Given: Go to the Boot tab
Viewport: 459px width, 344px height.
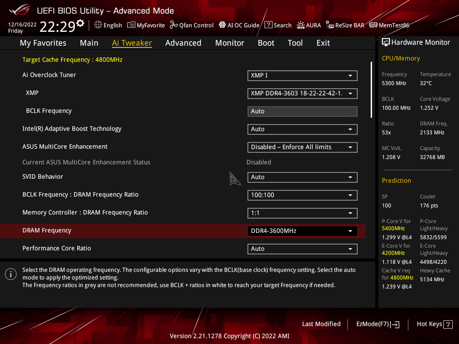Looking at the screenshot, I should (266, 43).
